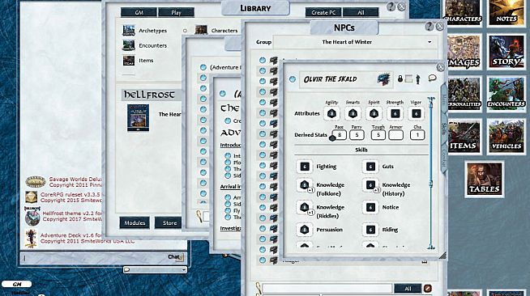
Task: Roll the Strength attribute die
Action: point(395,113)
